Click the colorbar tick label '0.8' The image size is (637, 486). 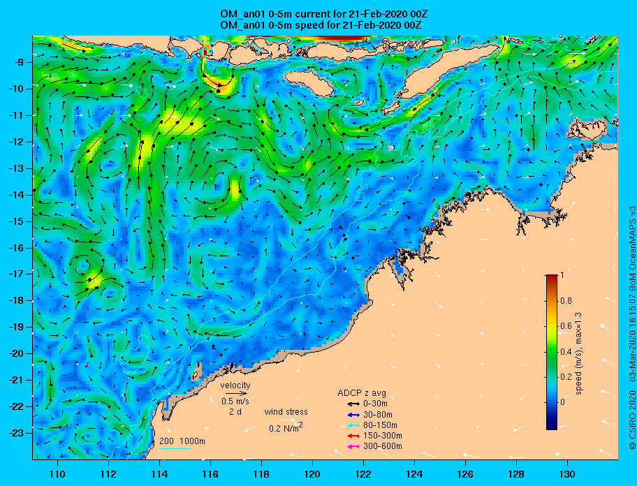[x=566, y=301]
